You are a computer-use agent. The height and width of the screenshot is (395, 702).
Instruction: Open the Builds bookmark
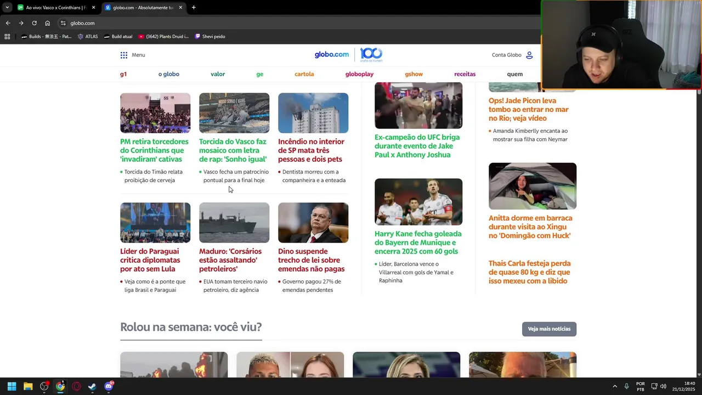tap(46, 37)
